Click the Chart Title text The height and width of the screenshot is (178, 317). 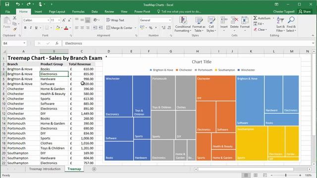point(202,62)
